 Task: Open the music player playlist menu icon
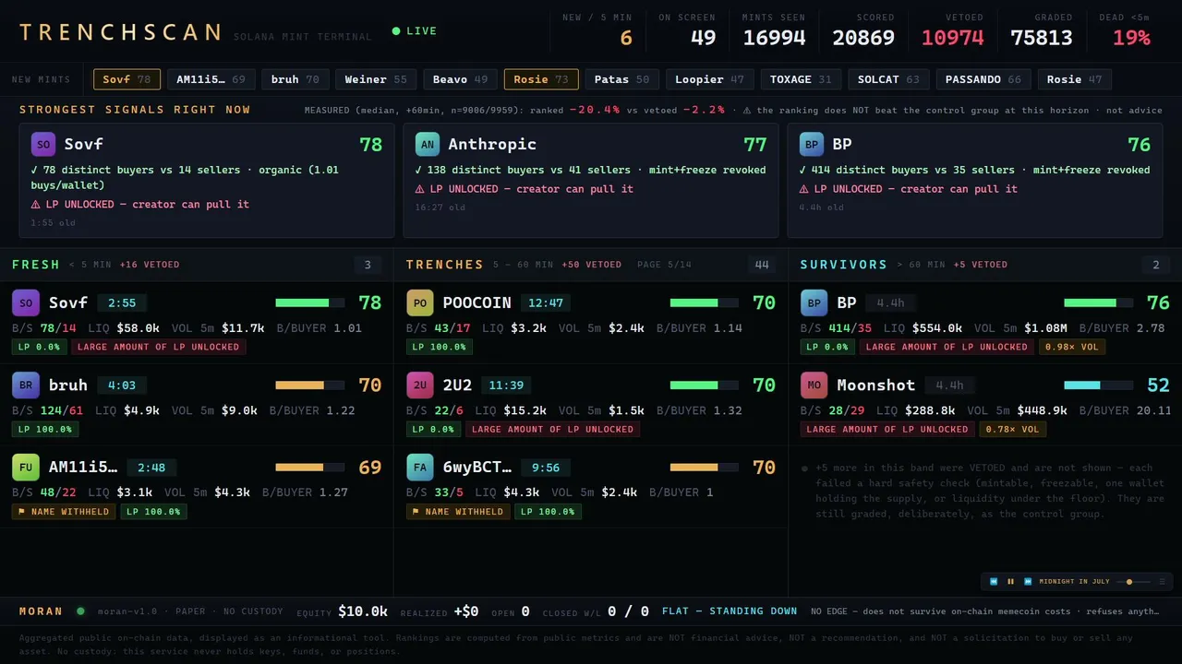click(x=1162, y=582)
